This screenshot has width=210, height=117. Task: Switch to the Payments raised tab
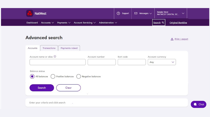pyautogui.click(x=69, y=48)
